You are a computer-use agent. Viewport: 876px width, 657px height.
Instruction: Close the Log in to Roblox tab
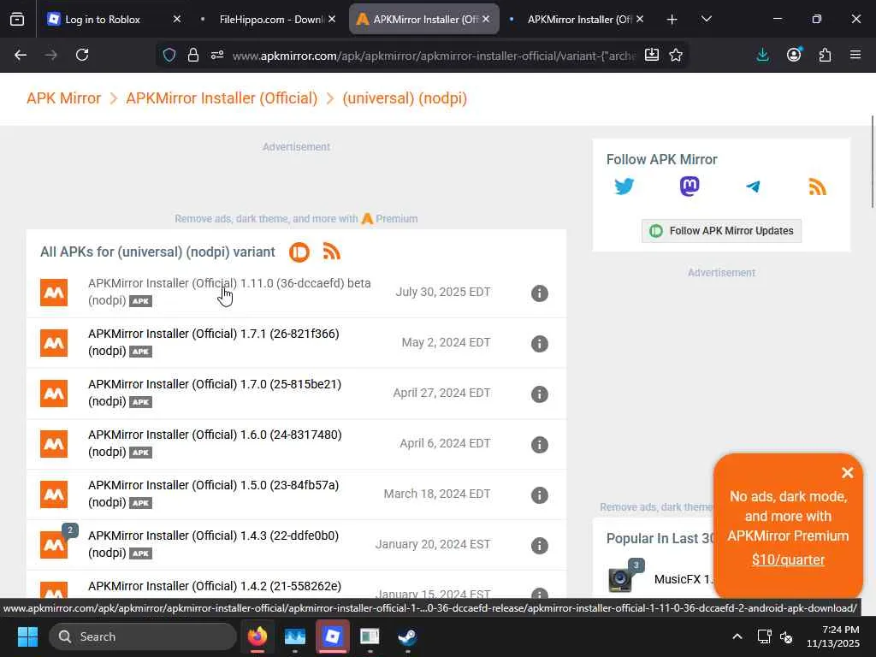[x=177, y=19]
